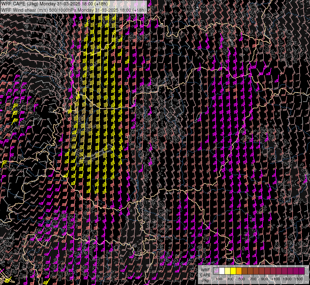Viewport: 310px width, 285px height.
Task: Click the WRF Wind shear title line
Action: [73, 10]
